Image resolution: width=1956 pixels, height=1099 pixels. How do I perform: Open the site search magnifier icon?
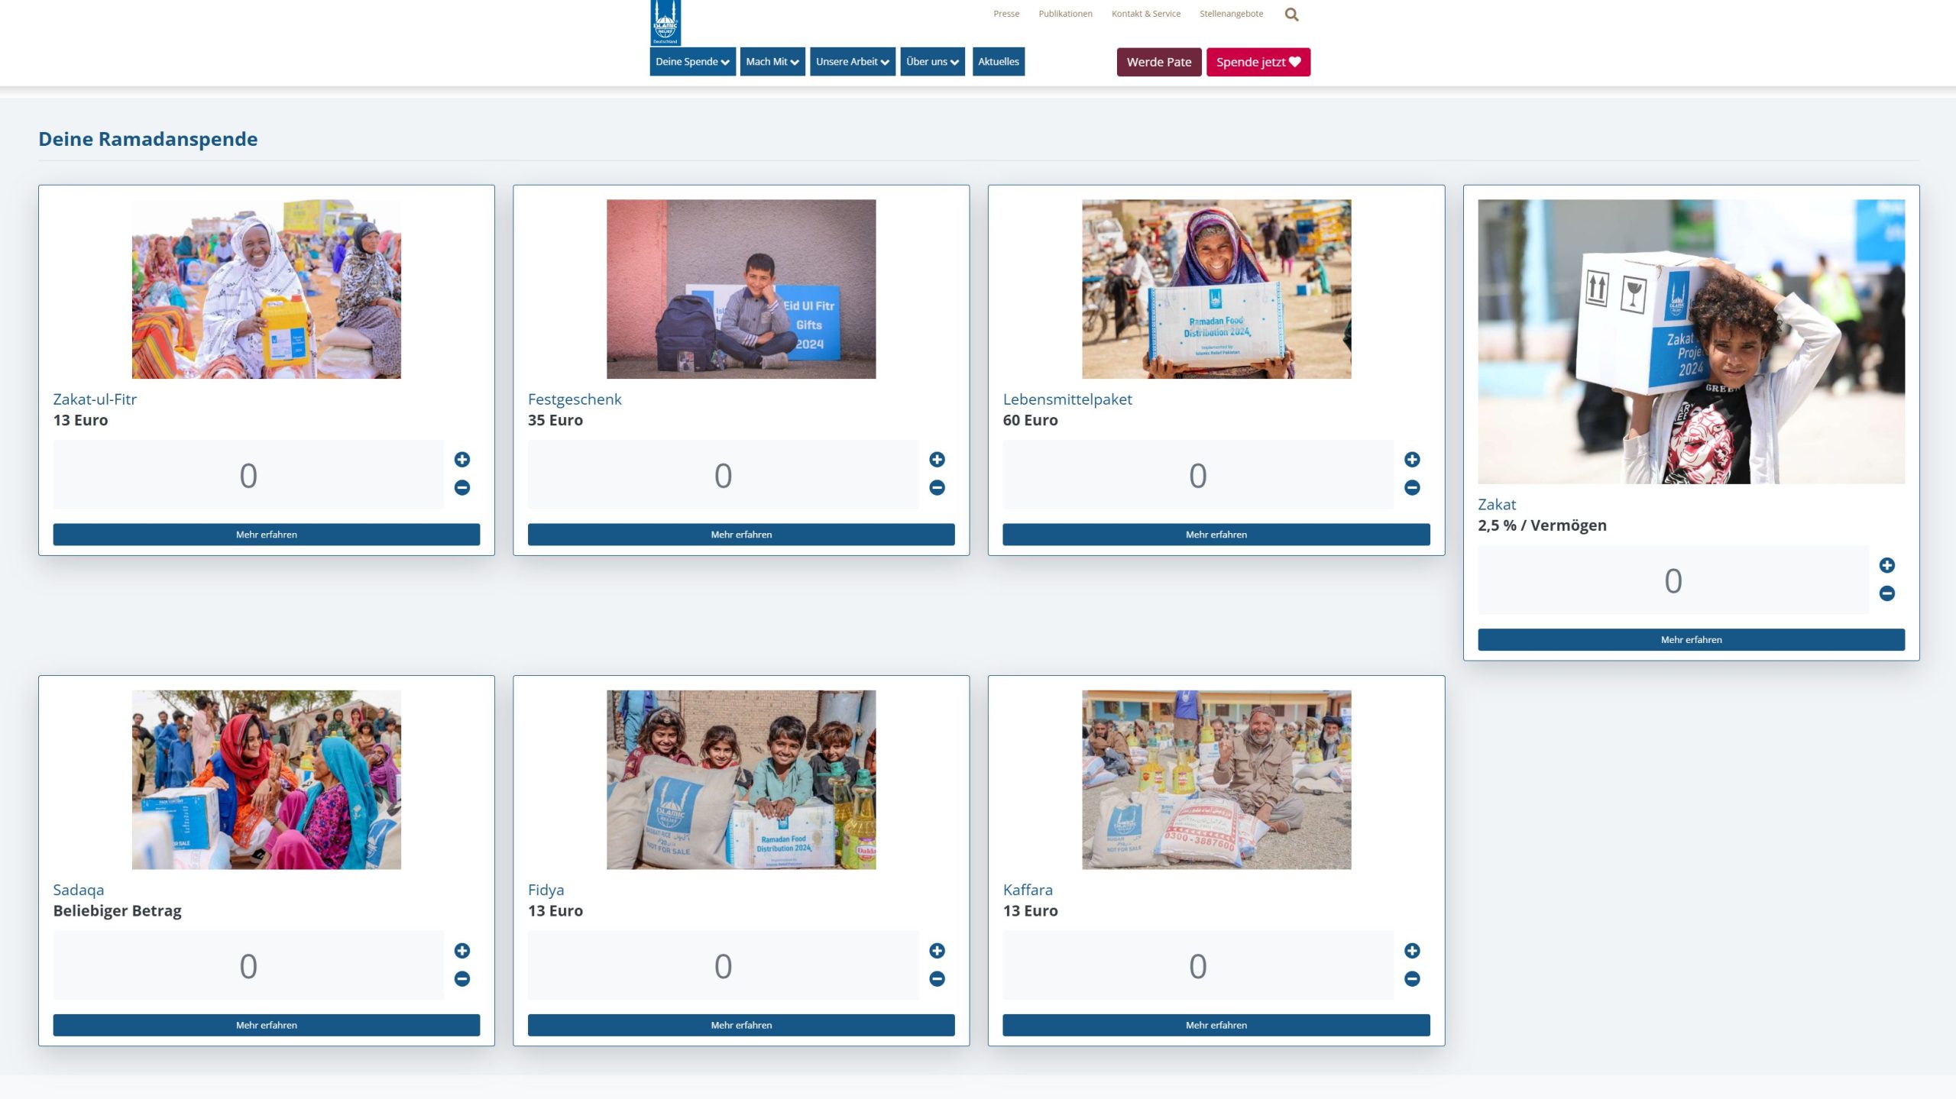1291,14
